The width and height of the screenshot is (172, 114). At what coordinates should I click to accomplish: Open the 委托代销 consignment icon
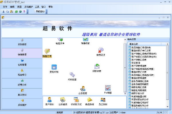point(54,69)
